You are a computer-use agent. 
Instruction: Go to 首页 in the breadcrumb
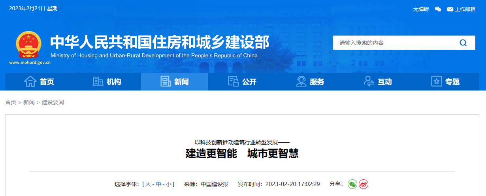tap(11, 102)
